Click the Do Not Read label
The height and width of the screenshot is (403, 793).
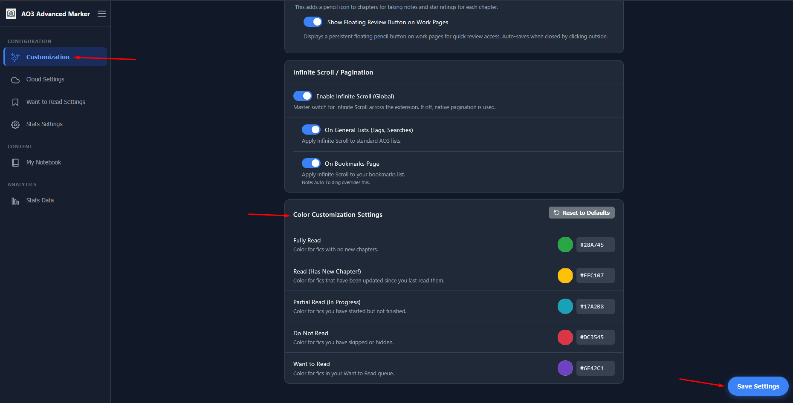pos(311,333)
